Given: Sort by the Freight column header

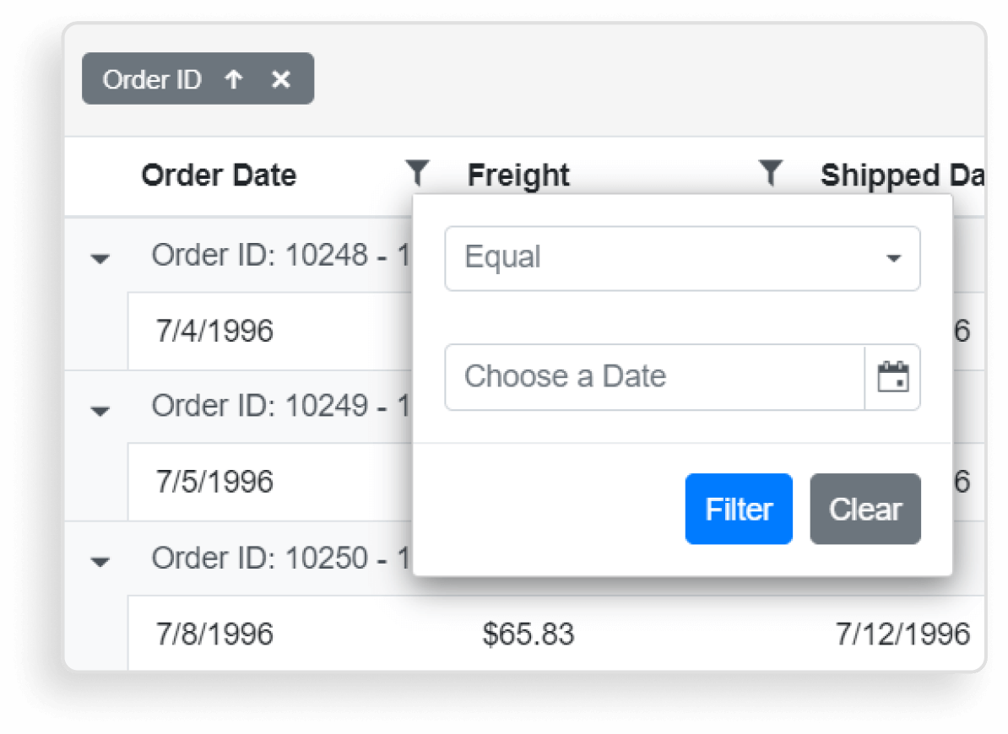Looking at the screenshot, I should [518, 175].
